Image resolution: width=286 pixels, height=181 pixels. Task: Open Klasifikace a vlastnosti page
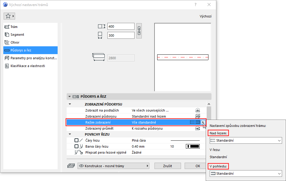pos(30,66)
